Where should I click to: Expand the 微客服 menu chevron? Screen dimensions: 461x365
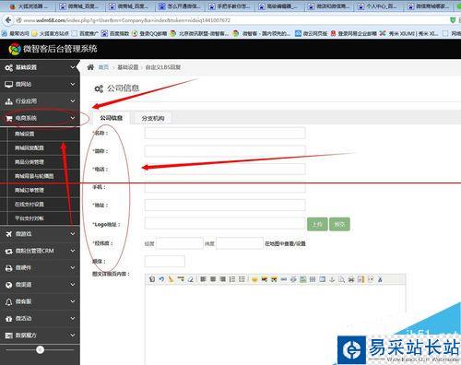click(73, 301)
